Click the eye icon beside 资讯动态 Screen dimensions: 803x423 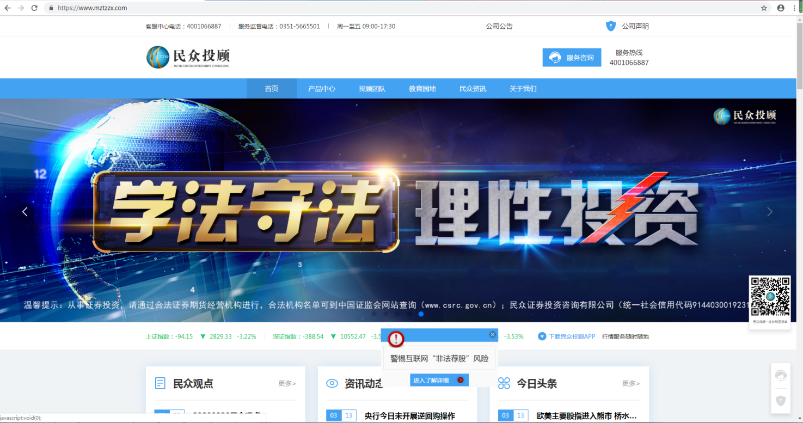click(x=332, y=384)
